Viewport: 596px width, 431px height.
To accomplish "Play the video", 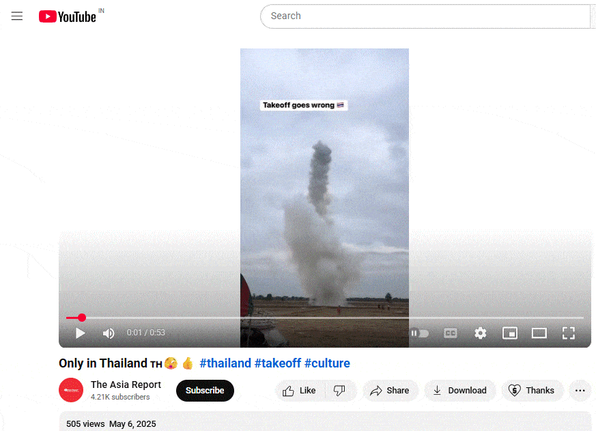I will coord(80,333).
